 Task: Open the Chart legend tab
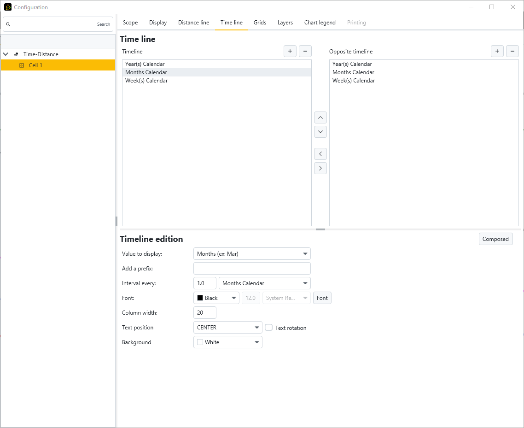(x=320, y=23)
